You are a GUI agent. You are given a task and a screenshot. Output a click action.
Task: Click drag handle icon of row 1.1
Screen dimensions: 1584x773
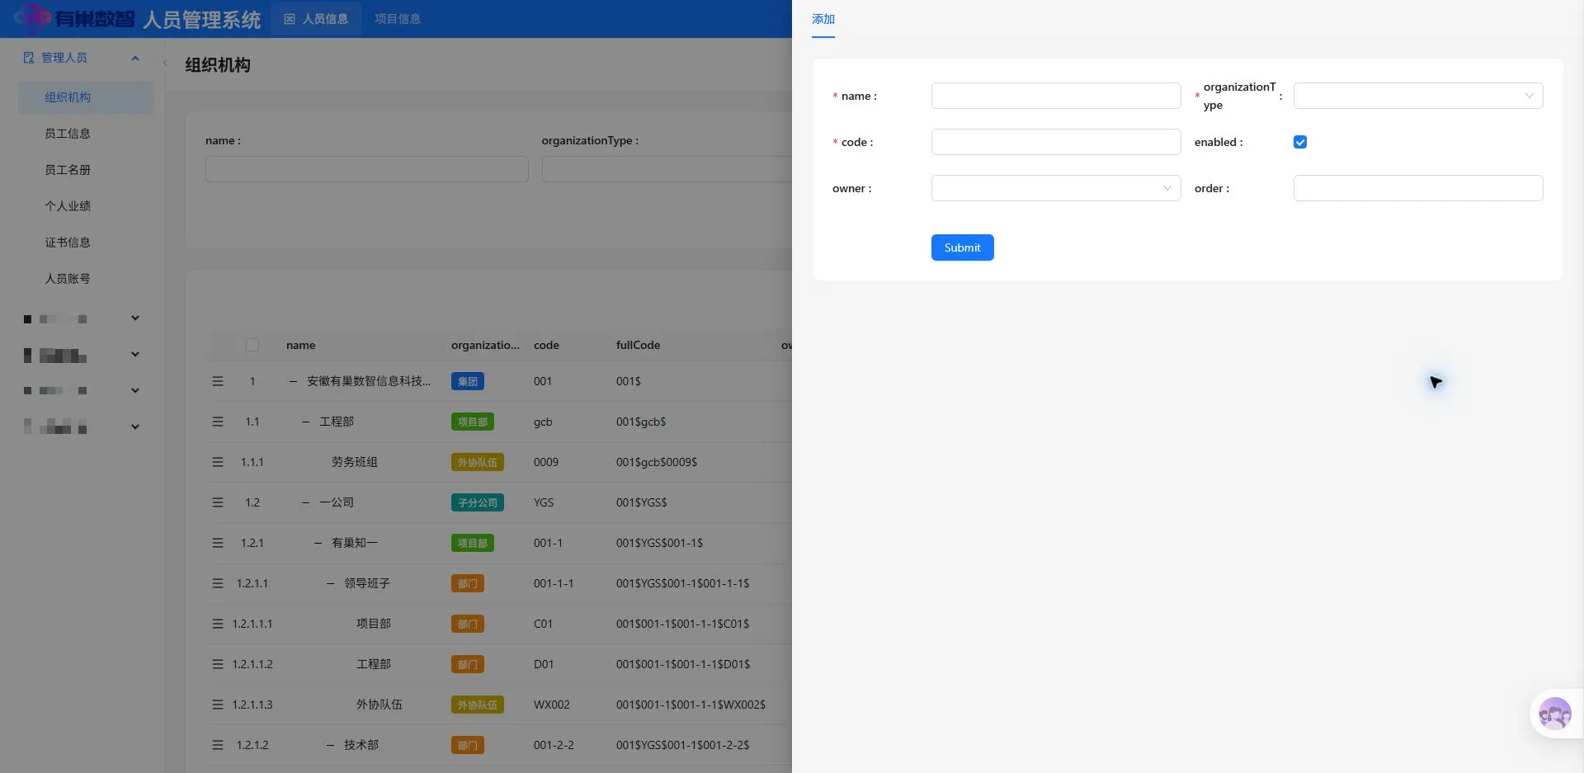(218, 422)
